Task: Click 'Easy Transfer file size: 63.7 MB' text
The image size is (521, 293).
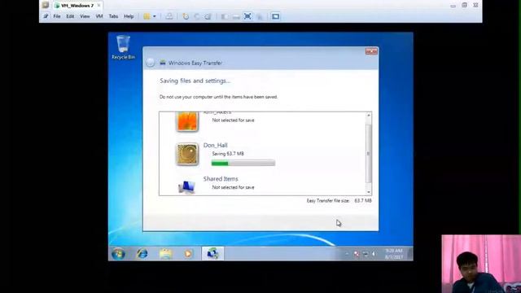Action: (x=339, y=201)
